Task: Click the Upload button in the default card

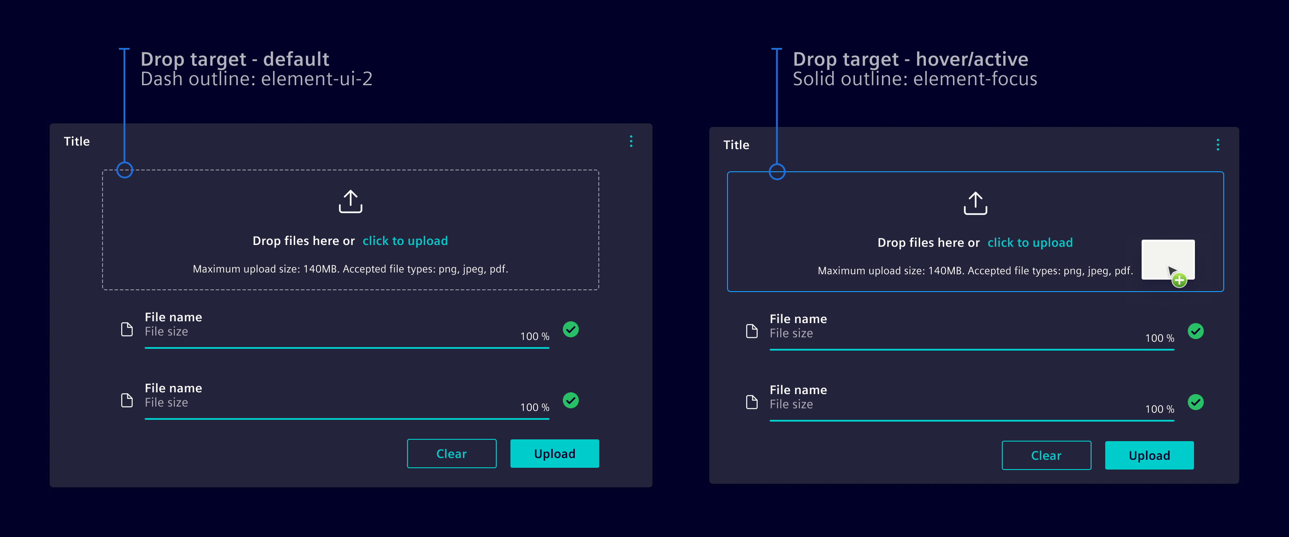Action: click(x=554, y=454)
